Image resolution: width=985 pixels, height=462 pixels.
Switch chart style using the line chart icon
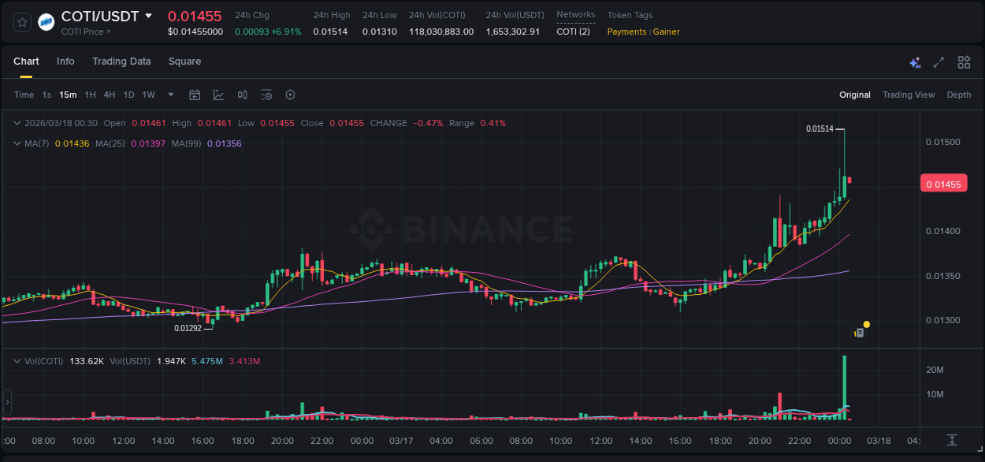click(218, 95)
